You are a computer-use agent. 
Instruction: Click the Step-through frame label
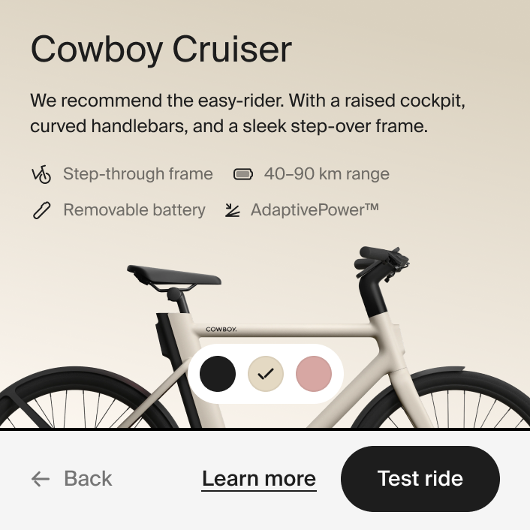coord(138,175)
